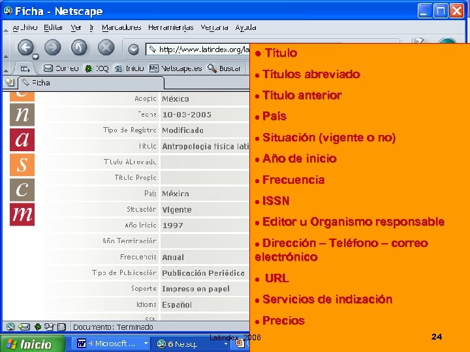Open the Ventana menu
The height and width of the screenshot is (352, 470).
point(214,27)
